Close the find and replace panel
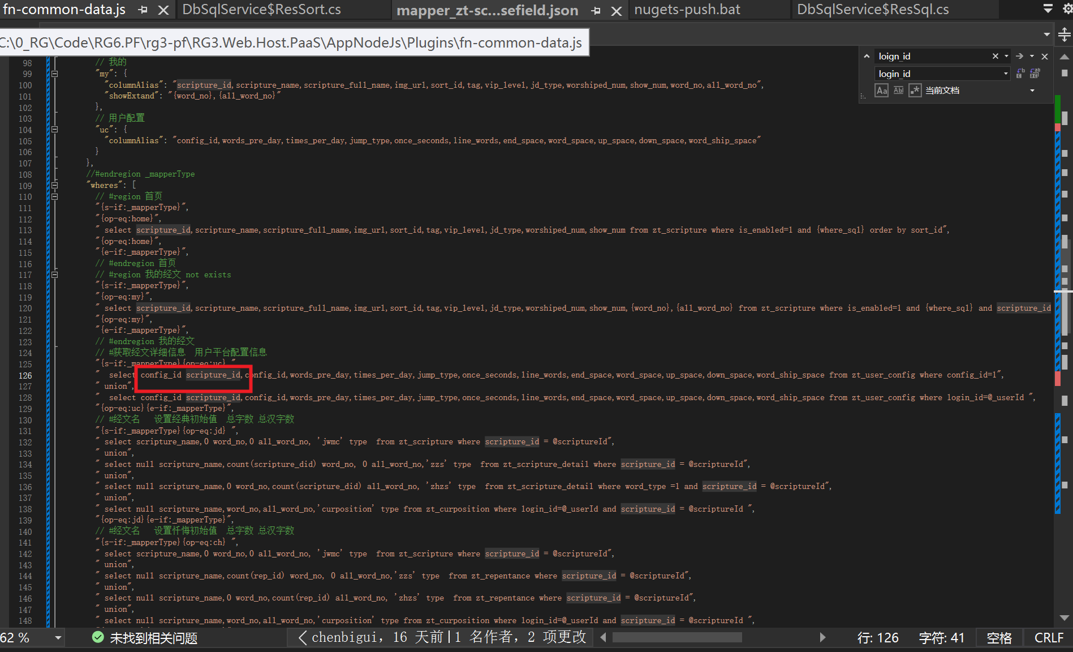 1045,56
